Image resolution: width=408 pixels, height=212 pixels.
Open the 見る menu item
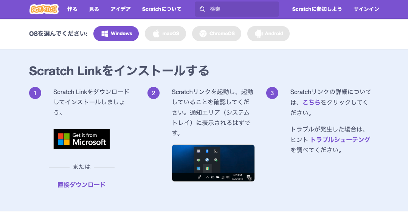(x=94, y=9)
